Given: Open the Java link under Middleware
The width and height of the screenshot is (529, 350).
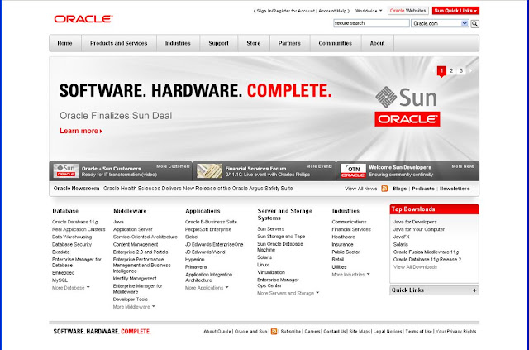Looking at the screenshot, I should [118, 222].
